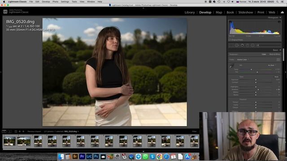Click the Temp slider handle
This screenshot has height=161, width=287.
pyautogui.click(x=251, y=69)
